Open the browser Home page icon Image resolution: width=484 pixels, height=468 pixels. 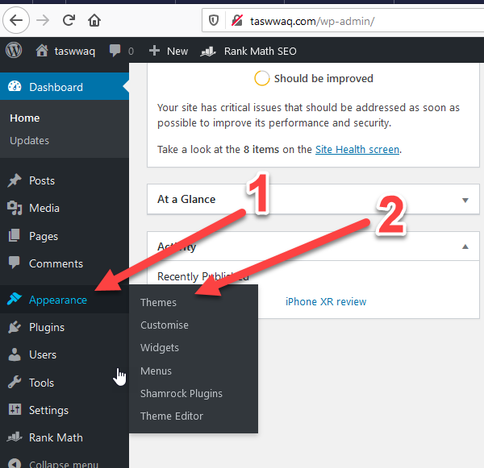pos(94,20)
